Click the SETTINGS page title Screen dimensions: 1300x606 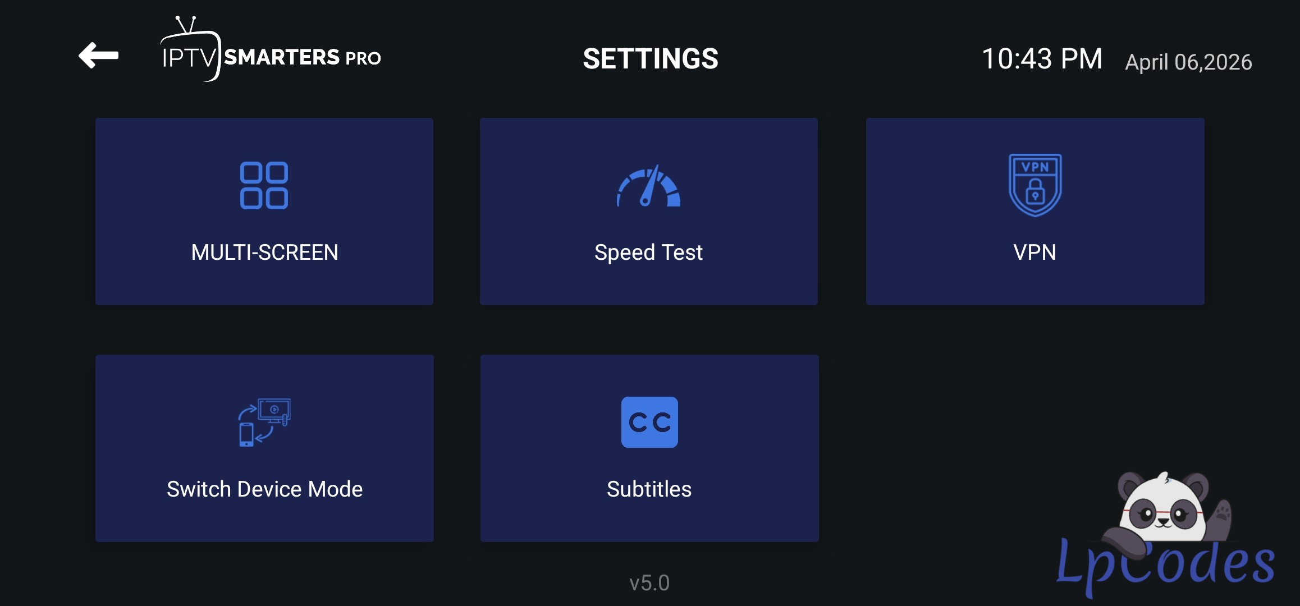[x=650, y=59]
